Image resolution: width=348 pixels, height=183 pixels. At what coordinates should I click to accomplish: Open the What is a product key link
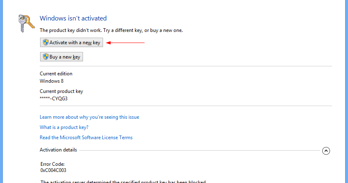pyautogui.click(x=64, y=127)
